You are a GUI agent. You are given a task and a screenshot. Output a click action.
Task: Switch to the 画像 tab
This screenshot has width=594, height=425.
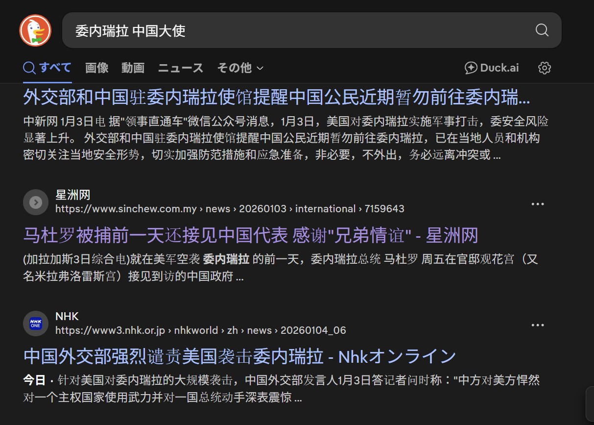(96, 68)
